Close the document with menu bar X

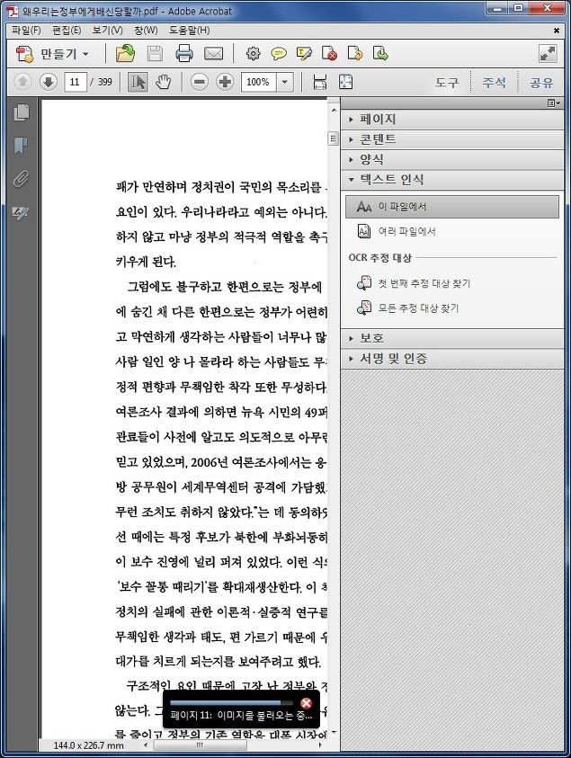pyautogui.click(x=557, y=31)
